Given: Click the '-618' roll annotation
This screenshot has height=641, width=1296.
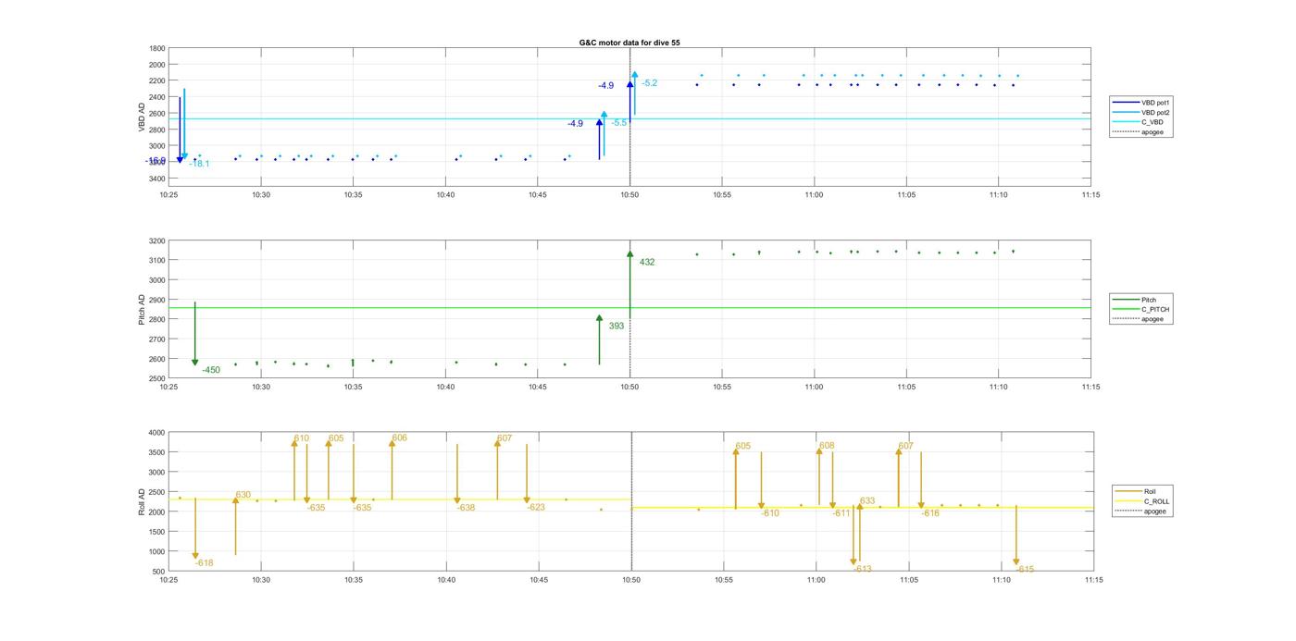Looking at the screenshot, I should click(205, 563).
